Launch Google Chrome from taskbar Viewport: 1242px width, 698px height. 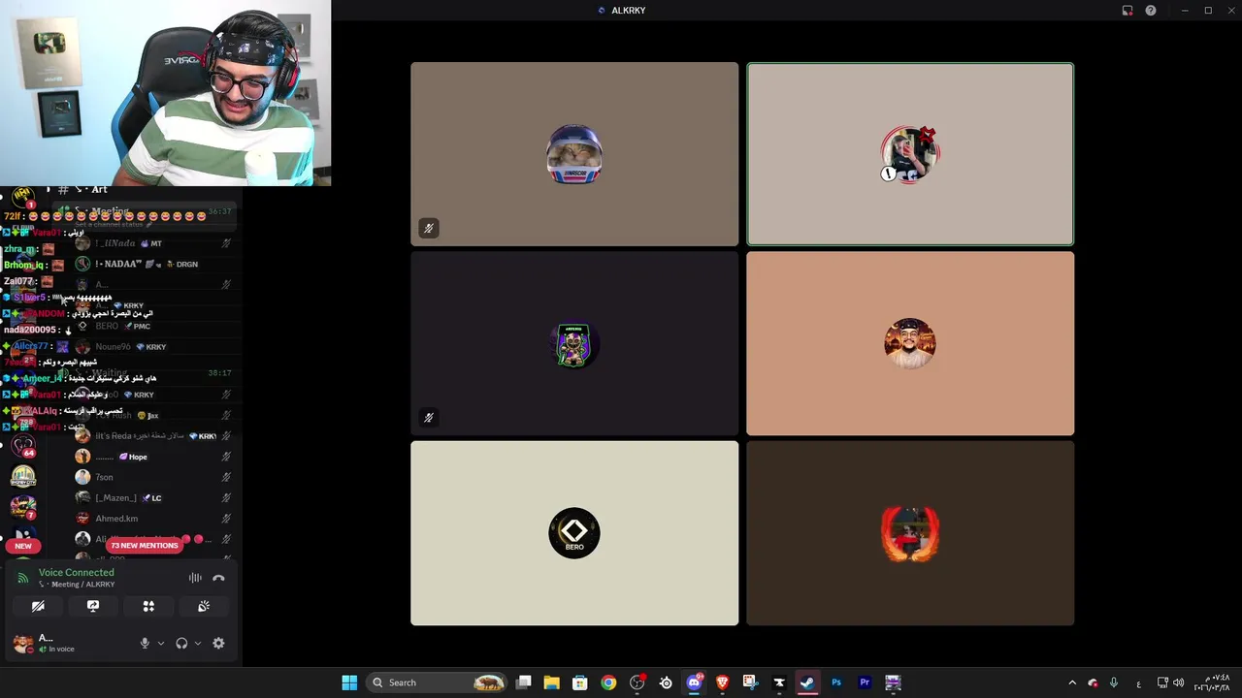608,682
